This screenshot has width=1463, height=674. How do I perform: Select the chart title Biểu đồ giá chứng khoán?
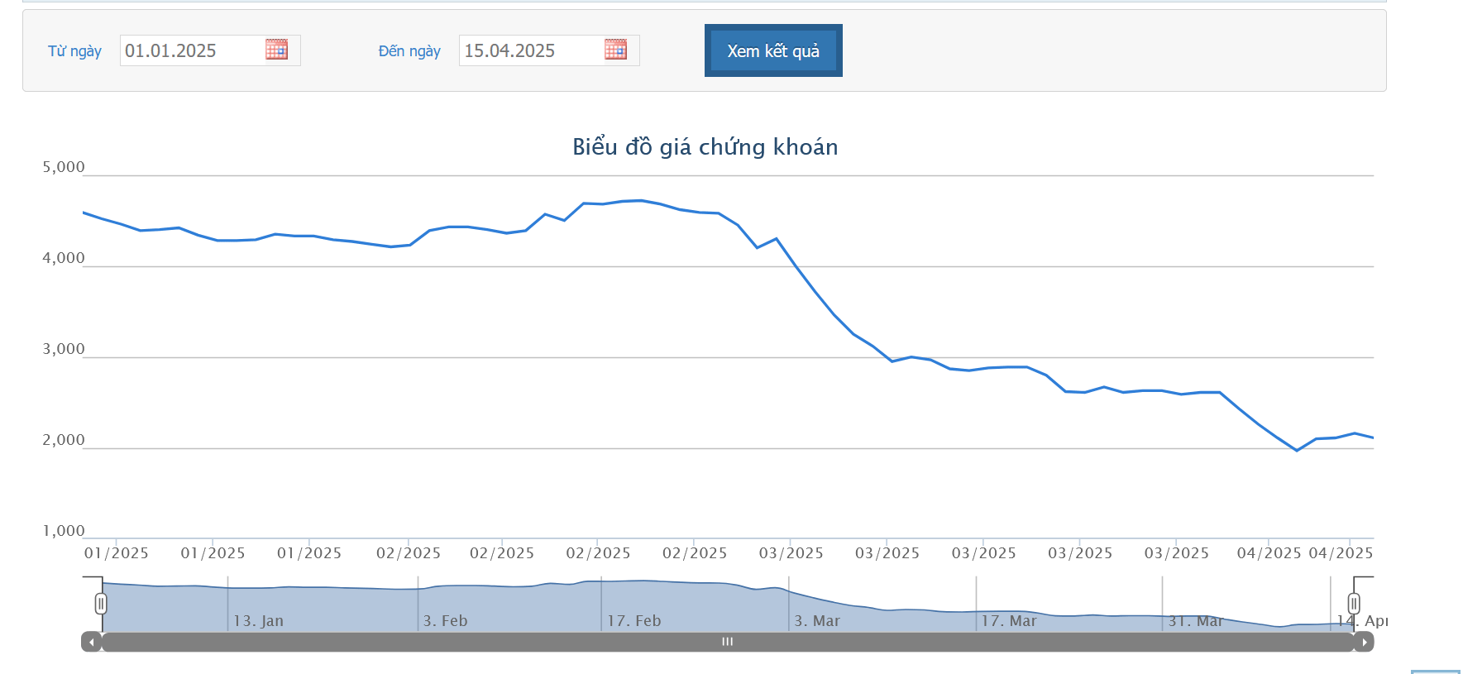705,147
